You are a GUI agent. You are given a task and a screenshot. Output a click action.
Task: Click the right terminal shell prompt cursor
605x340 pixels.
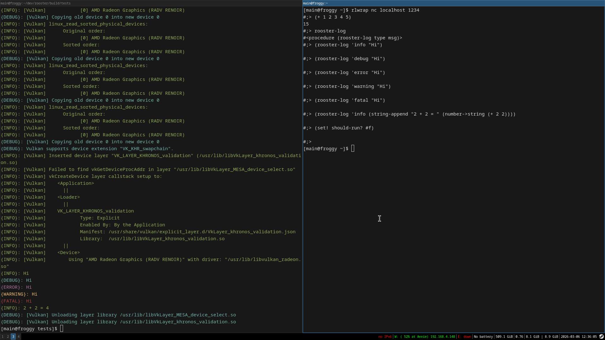(353, 149)
